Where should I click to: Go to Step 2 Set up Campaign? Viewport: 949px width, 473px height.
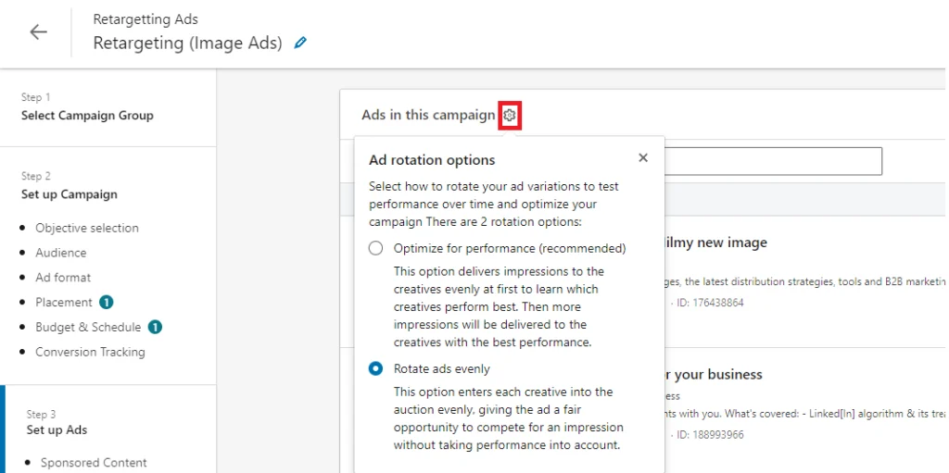click(70, 194)
